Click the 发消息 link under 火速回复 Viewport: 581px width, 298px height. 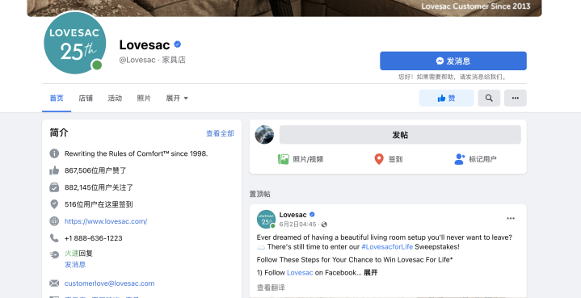tap(75, 264)
